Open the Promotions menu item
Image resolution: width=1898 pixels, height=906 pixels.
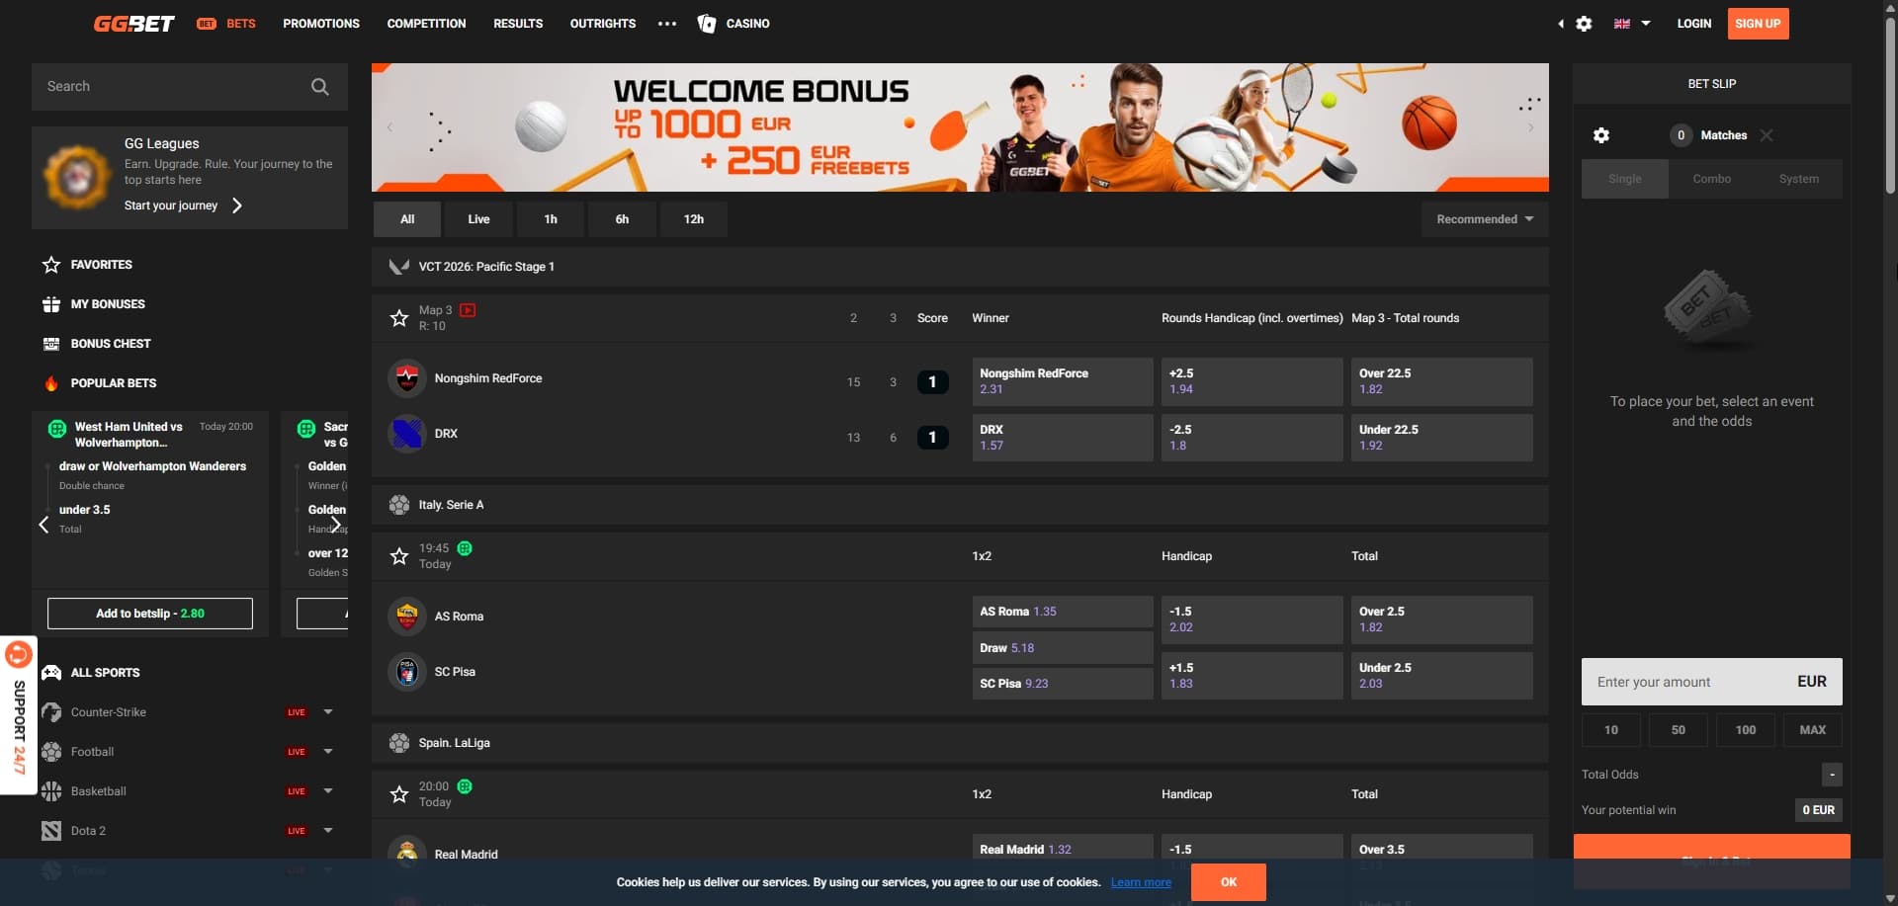click(320, 23)
